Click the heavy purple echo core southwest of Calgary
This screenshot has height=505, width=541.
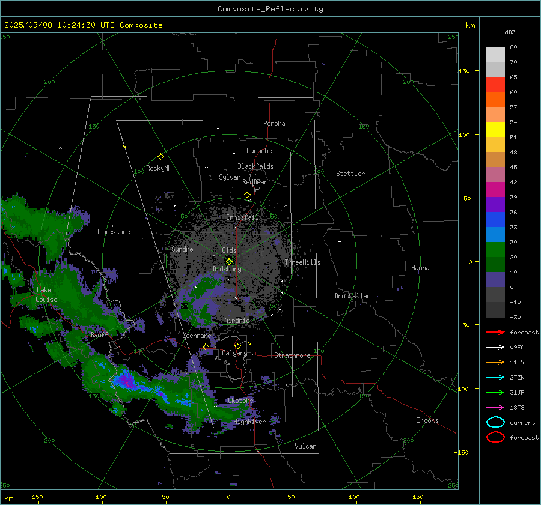(x=127, y=381)
